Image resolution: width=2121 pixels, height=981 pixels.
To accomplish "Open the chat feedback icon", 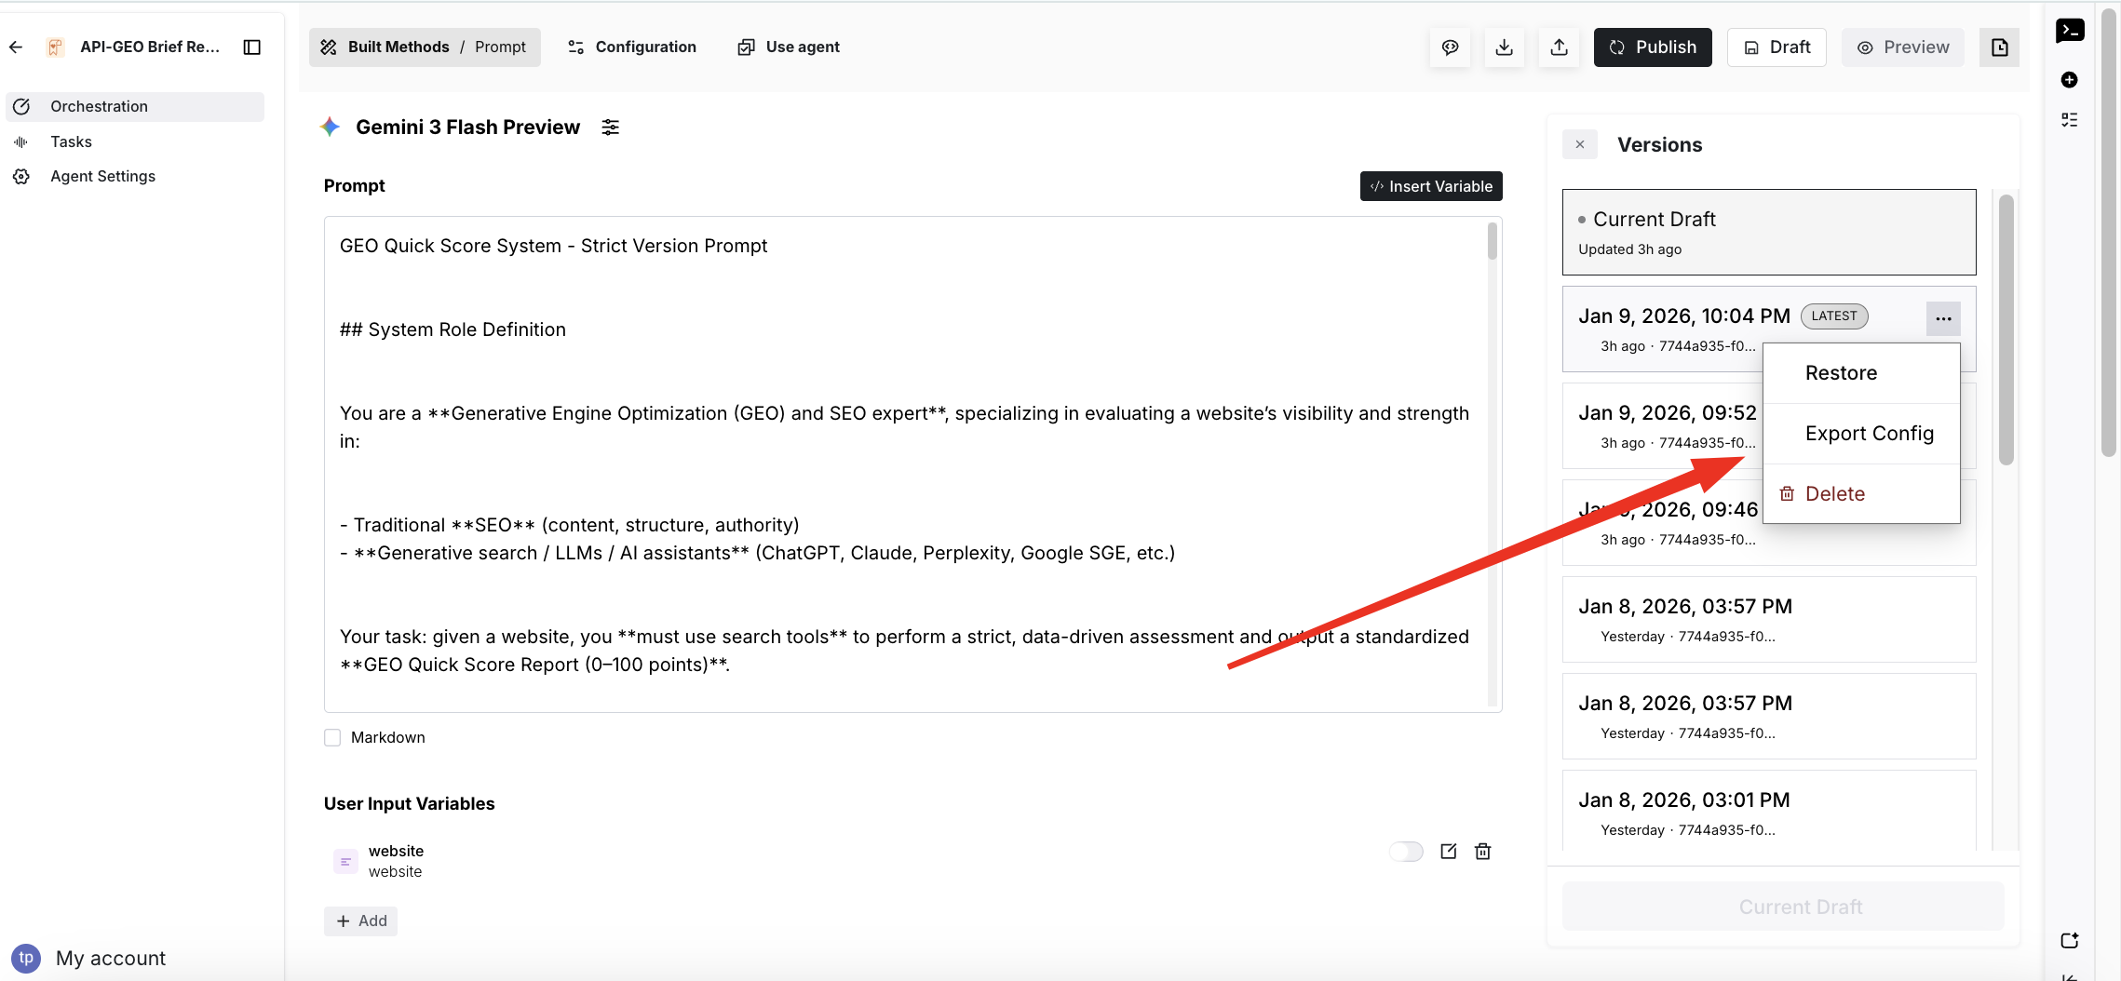I will 1450,47.
